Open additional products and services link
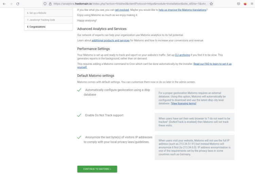 pyautogui.click(x=111, y=40)
